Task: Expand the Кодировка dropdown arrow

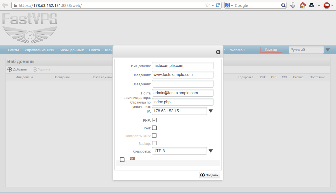Action: [211, 151]
